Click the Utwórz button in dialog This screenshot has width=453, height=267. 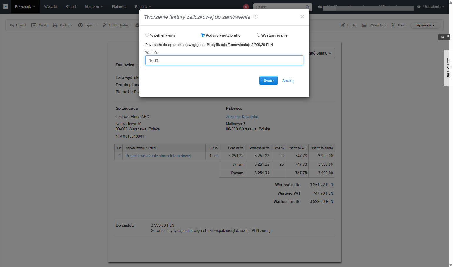tap(268, 81)
